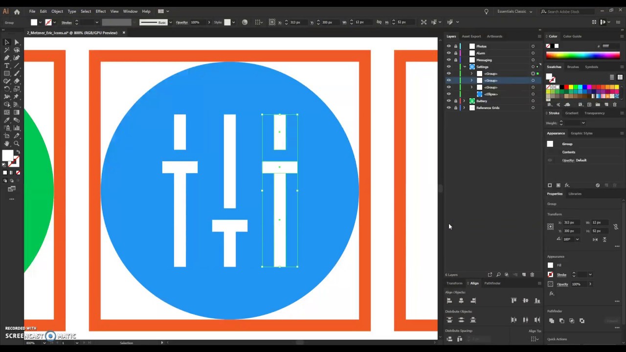
Task: Switch to the Pathfinder tab
Action: click(492, 283)
